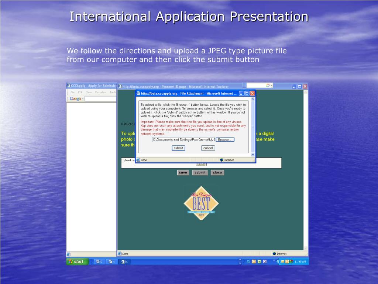Image resolution: width=378 pixels, height=284 pixels.
Task: Open the View menu in CCCApply window
Action: point(89,92)
